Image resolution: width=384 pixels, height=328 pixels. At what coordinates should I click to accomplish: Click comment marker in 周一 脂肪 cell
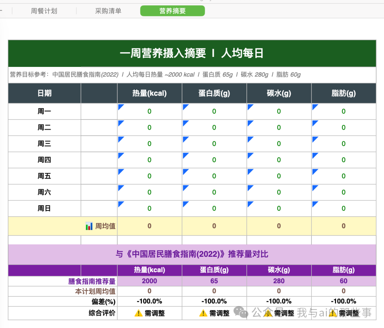pos(314,106)
